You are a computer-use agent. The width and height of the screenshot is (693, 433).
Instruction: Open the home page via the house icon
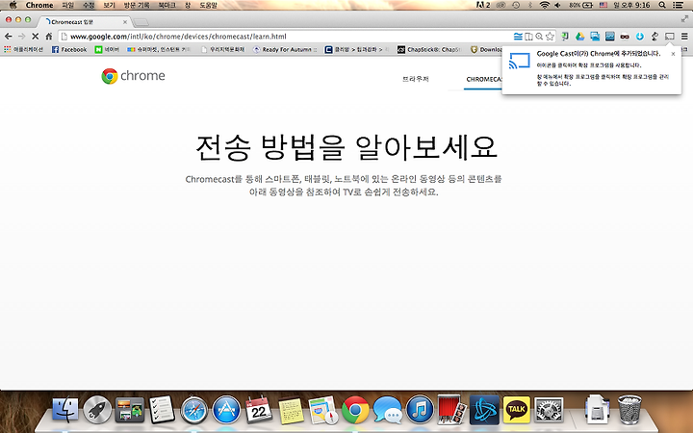pos(49,37)
